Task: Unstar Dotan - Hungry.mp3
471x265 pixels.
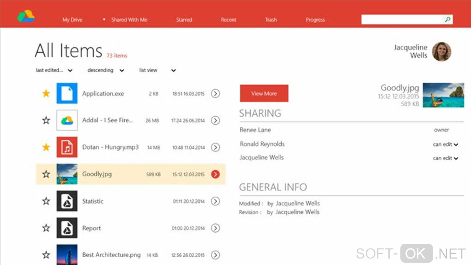Action: [x=46, y=147]
